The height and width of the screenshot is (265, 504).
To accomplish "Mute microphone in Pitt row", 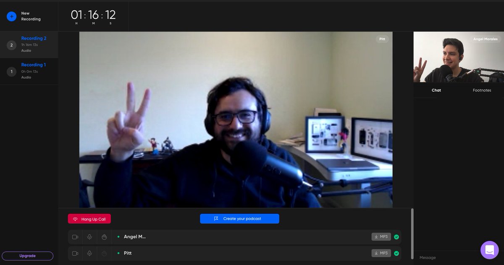I will (89, 253).
